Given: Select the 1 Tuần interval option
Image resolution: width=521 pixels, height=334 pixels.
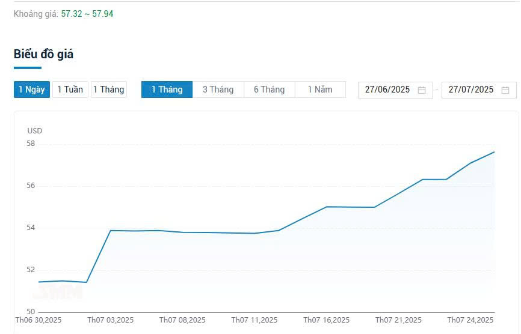Looking at the screenshot, I should (70, 90).
